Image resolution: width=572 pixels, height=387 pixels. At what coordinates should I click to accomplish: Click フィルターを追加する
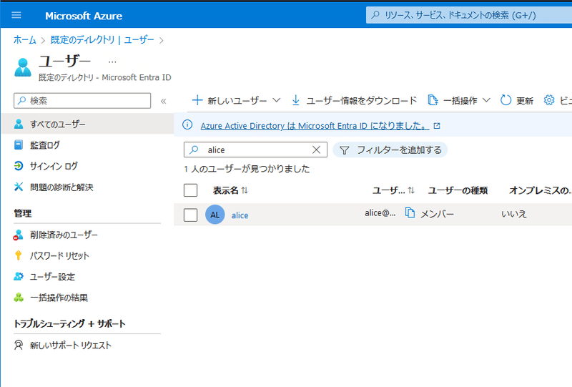pyautogui.click(x=390, y=150)
